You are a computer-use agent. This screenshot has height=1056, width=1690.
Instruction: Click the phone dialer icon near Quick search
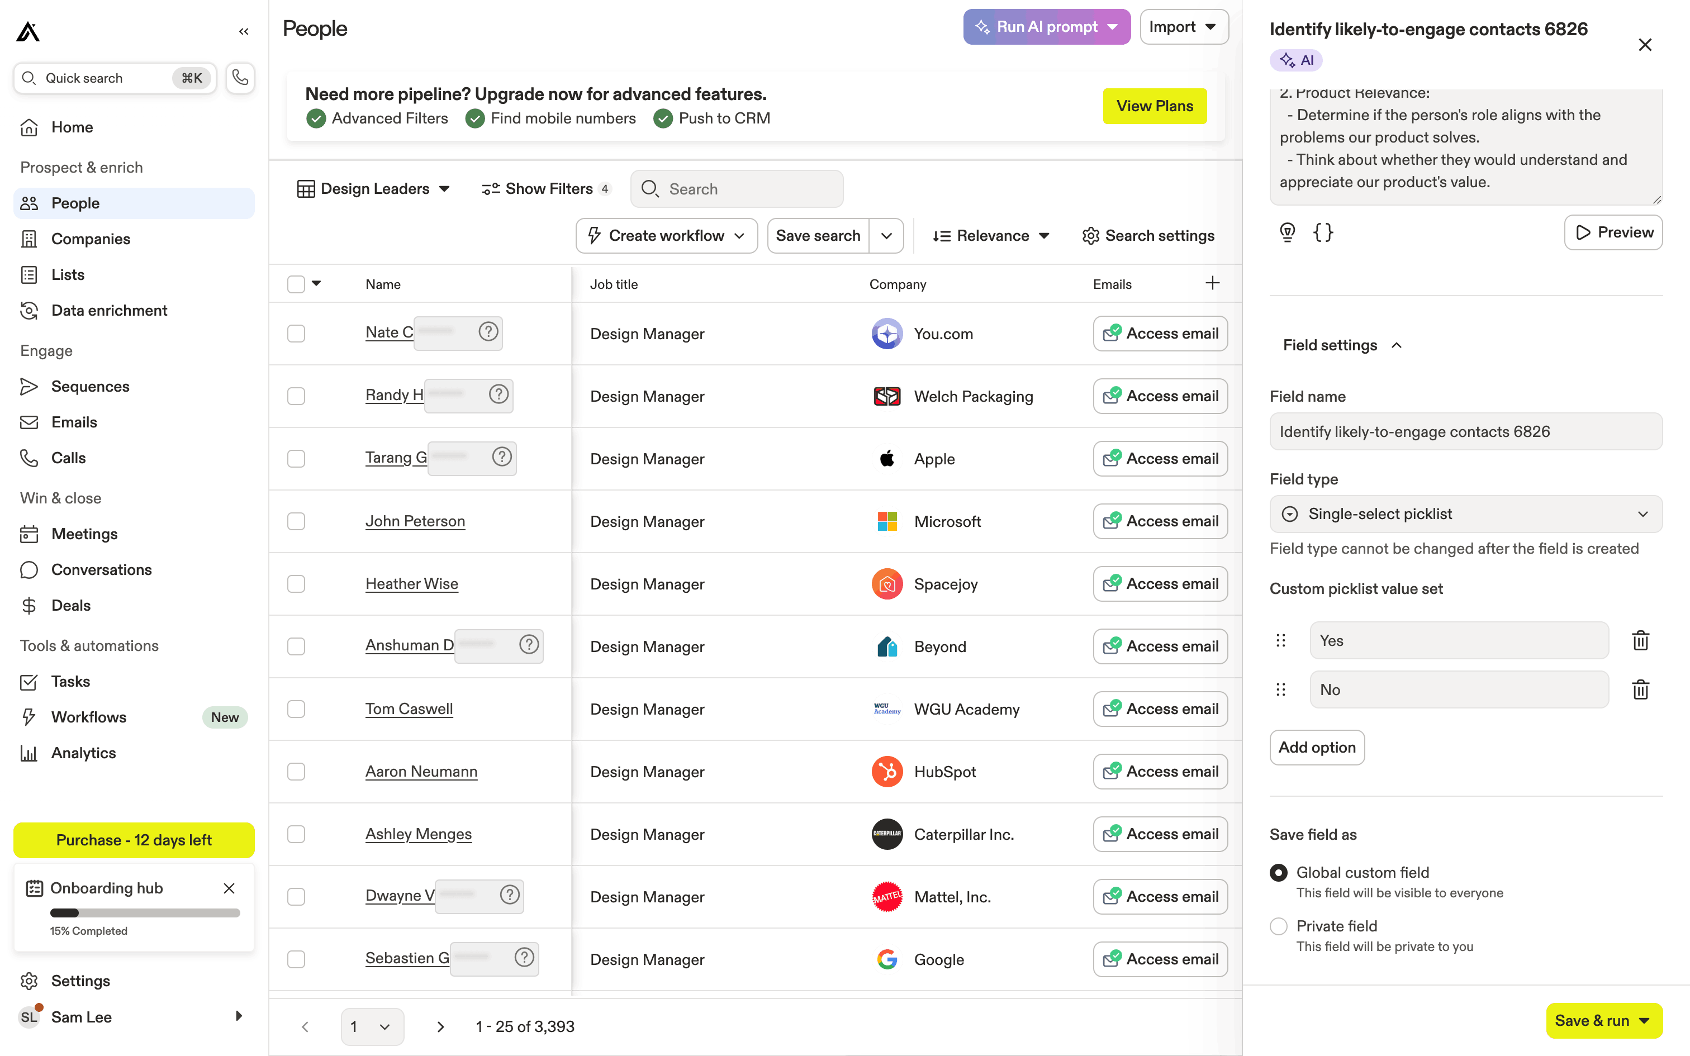point(240,78)
